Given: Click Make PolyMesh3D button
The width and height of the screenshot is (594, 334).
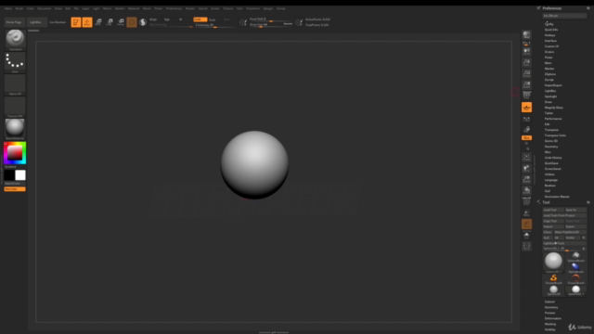Looking at the screenshot, I should pos(570,232).
